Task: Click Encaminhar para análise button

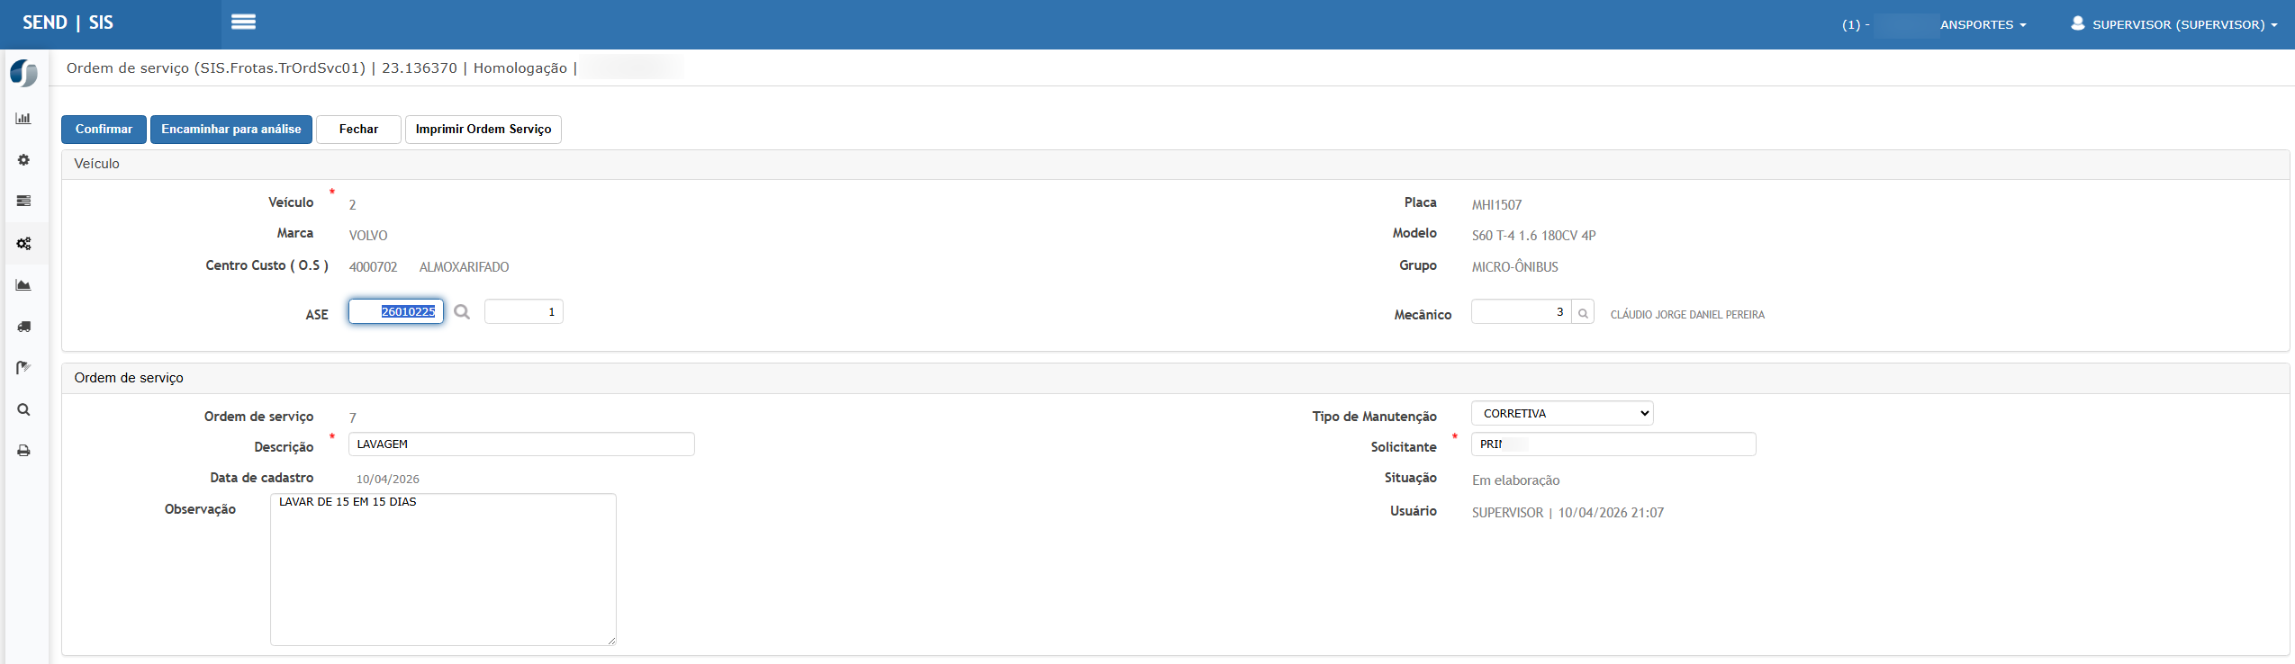Action: [x=230, y=130]
